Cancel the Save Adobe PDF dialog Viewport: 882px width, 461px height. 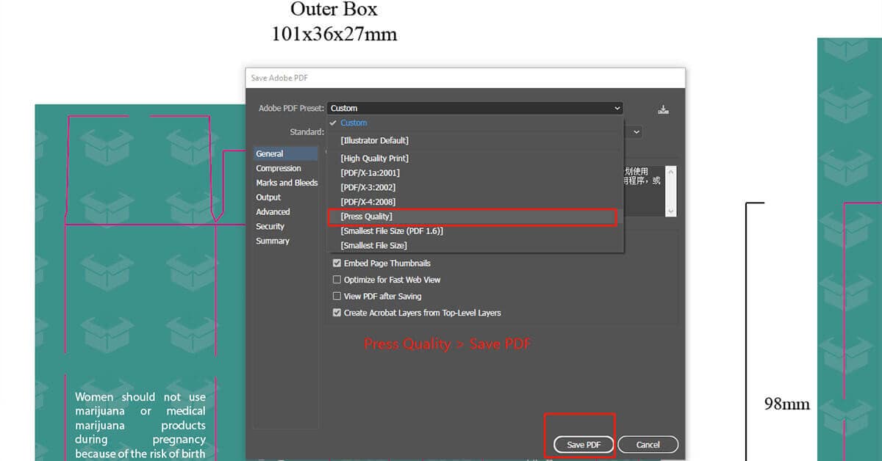648,445
